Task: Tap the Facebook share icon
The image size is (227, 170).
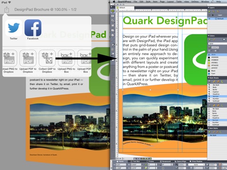Action: pos(33,28)
